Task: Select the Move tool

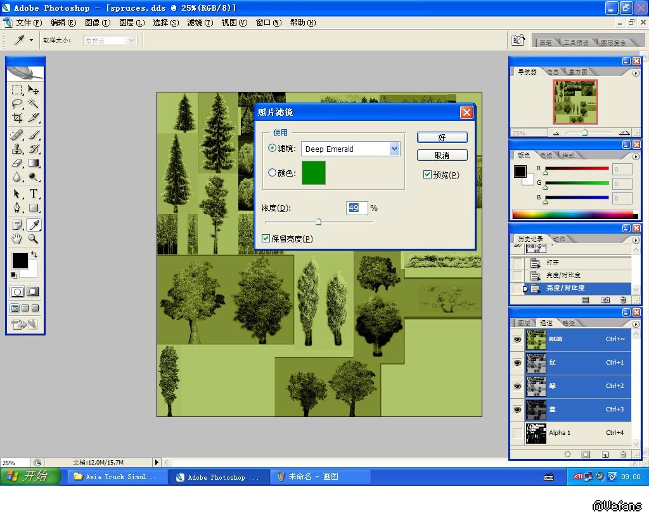Action: [34, 91]
